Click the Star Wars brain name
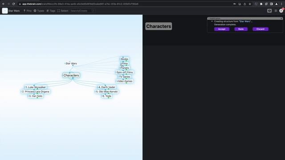Image resolution: width=285 pixels, height=160 pixels. (x=14, y=11)
